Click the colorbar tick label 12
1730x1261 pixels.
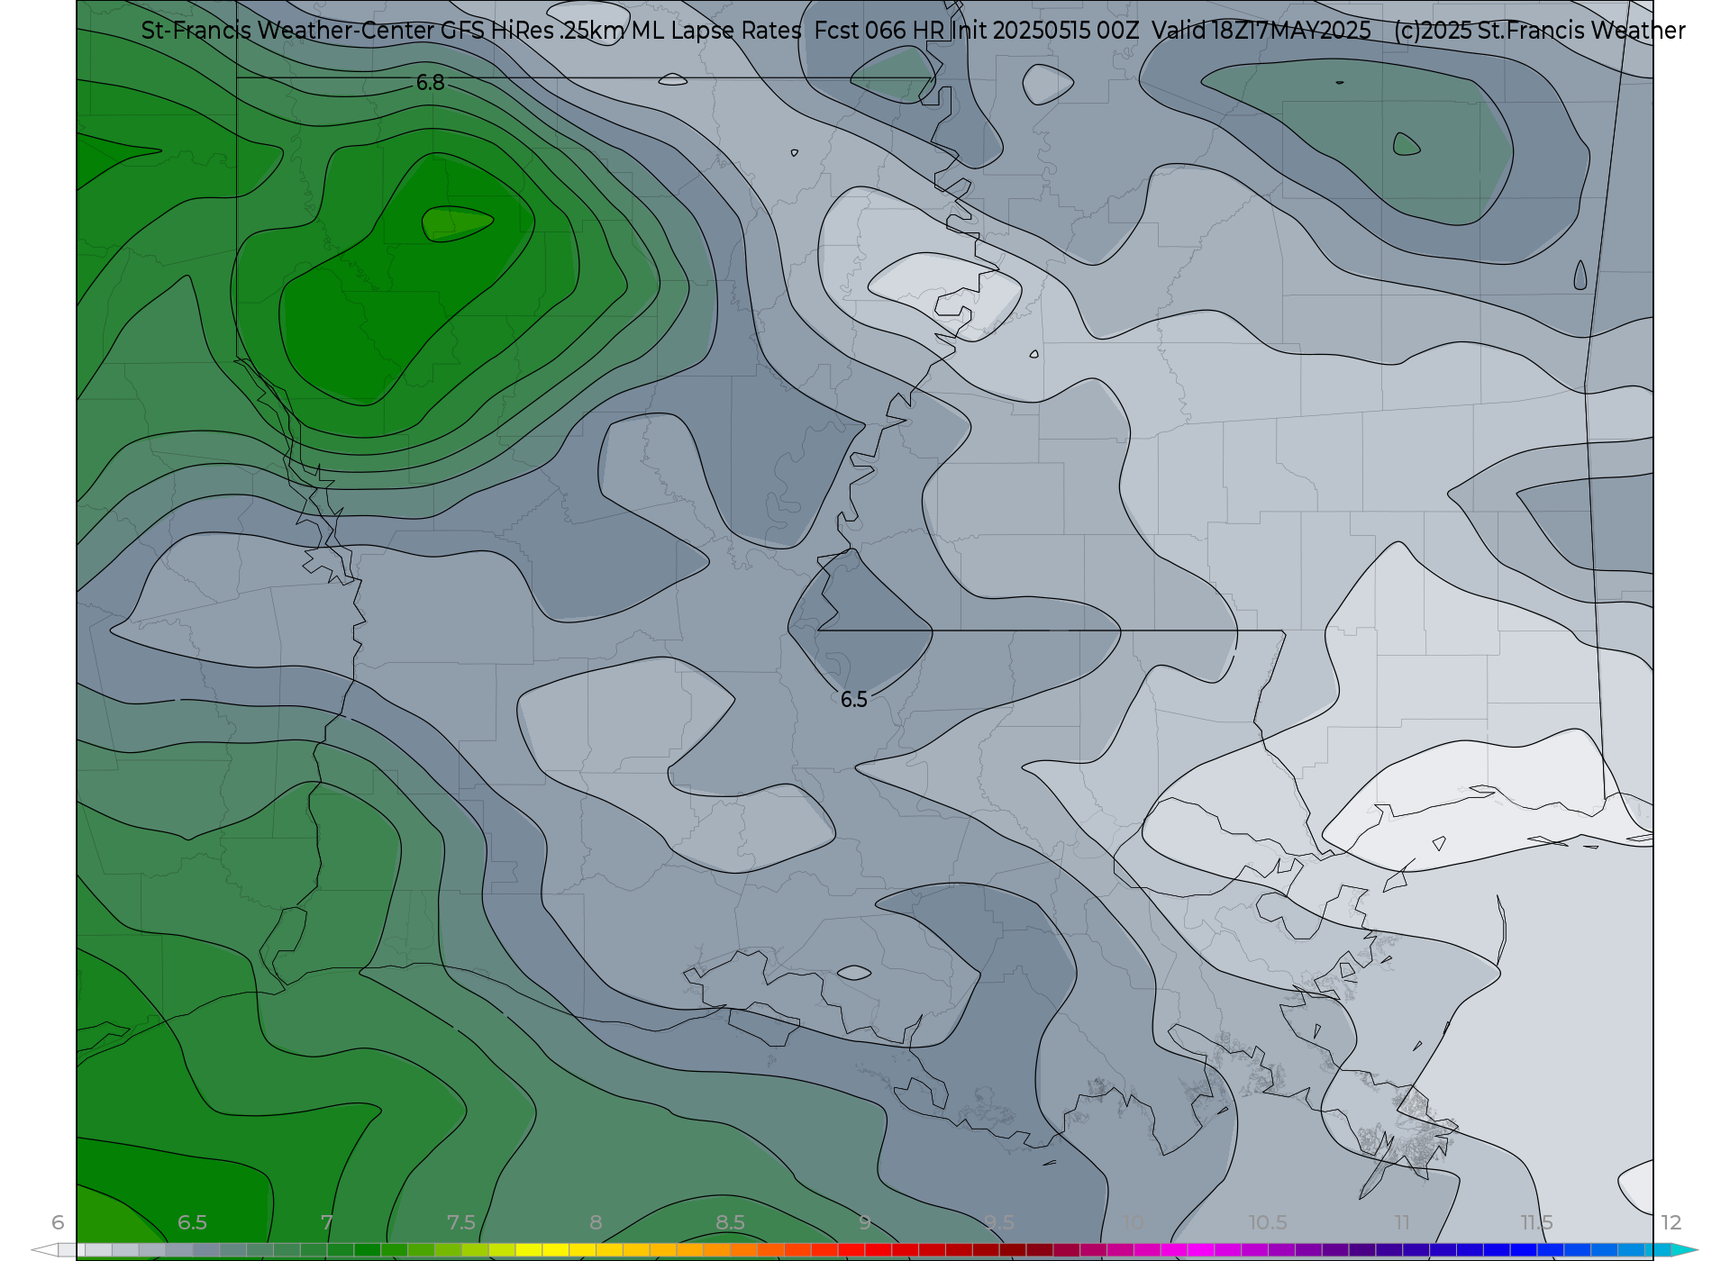1671,1222
